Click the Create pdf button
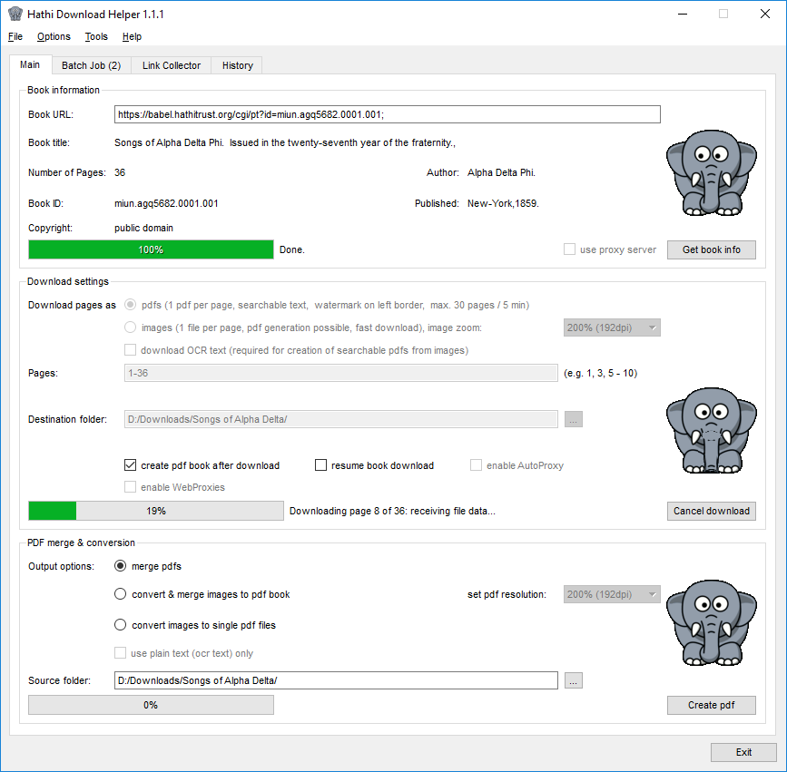The height and width of the screenshot is (772, 787). click(x=712, y=705)
